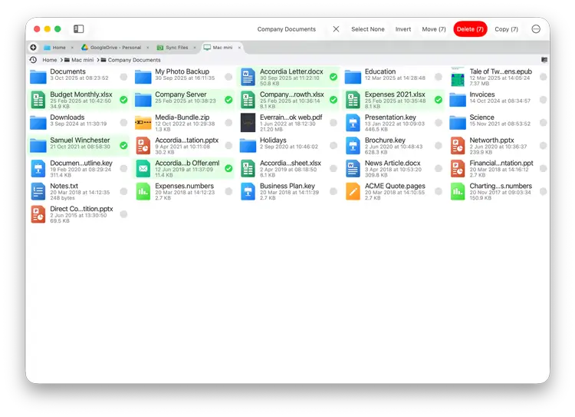Click the view options icon at path bar right
The image size is (575, 417).
point(544,60)
